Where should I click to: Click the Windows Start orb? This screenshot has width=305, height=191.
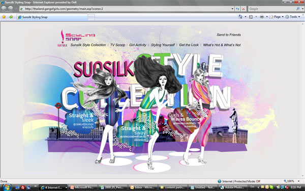tap(7, 187)
